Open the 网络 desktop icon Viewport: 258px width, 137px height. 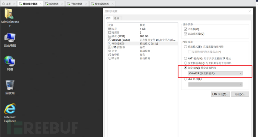click(10, 63)
